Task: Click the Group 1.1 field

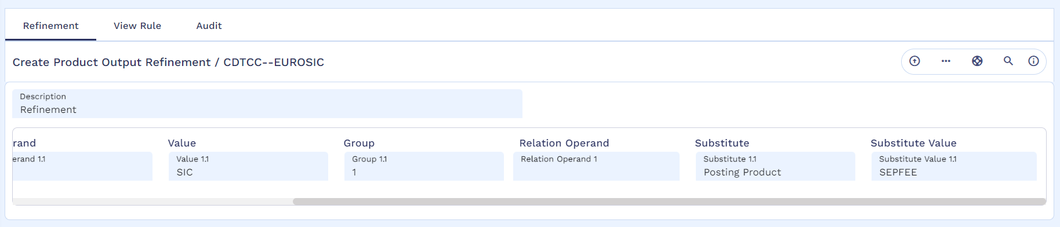Action: (x=424, y=166)
